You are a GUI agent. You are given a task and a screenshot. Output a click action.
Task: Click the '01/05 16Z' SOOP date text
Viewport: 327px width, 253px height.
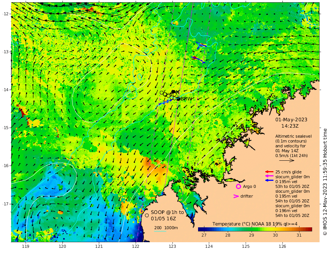[163, 219]
